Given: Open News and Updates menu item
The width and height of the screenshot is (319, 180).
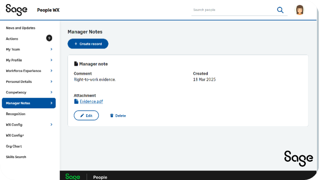Looking at the screenshot, I should (x=21, y=28).
